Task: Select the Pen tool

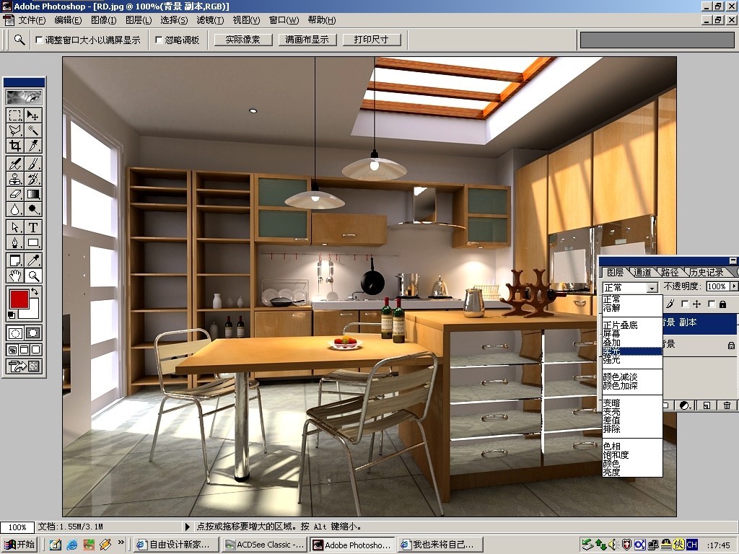Action: tap(14, 242)
